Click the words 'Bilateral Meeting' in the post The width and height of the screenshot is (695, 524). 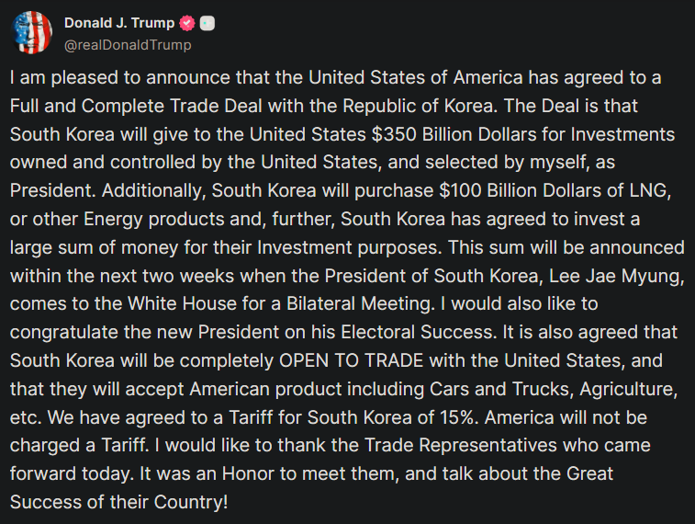point(358,304)
